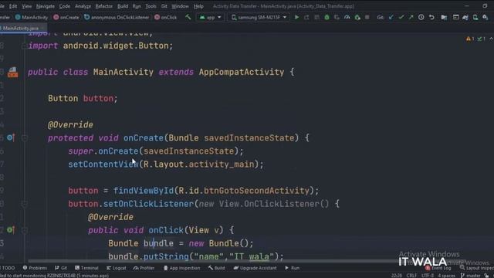Click the warning triangle inspection indicator
494x278 pixels.
tap(469, 39)
